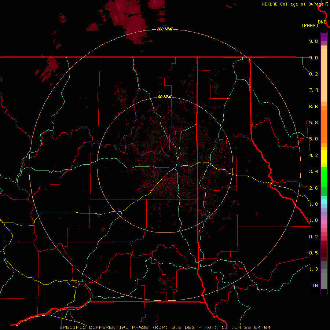Click the 8.2 color scale value
The width and height of the screenshot is (330, 330).
(313, 74)
